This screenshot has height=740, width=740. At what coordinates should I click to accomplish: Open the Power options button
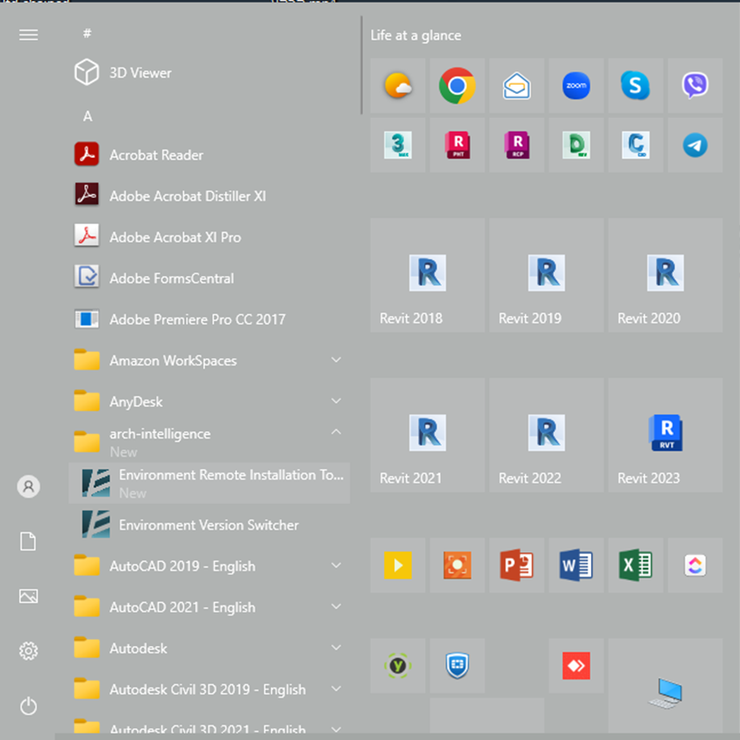[28, 706]
